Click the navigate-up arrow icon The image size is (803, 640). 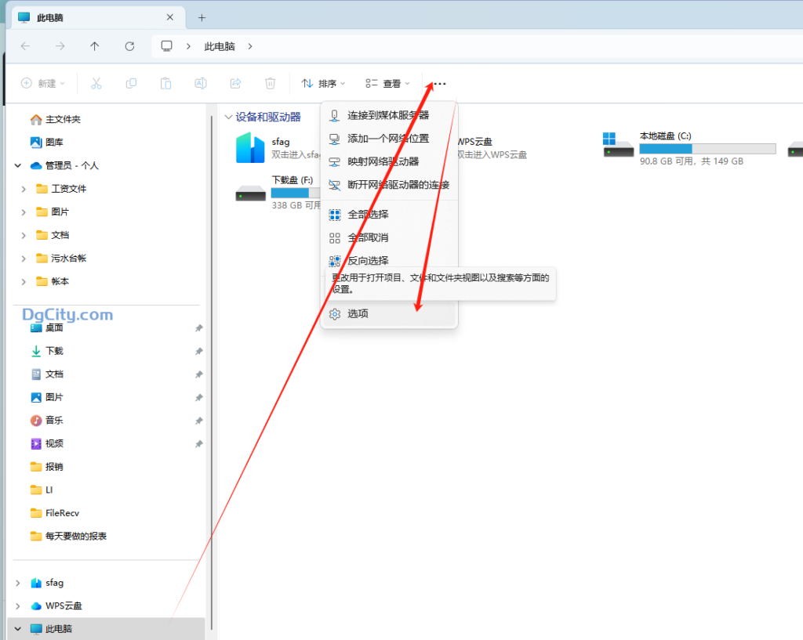(95, 45)
